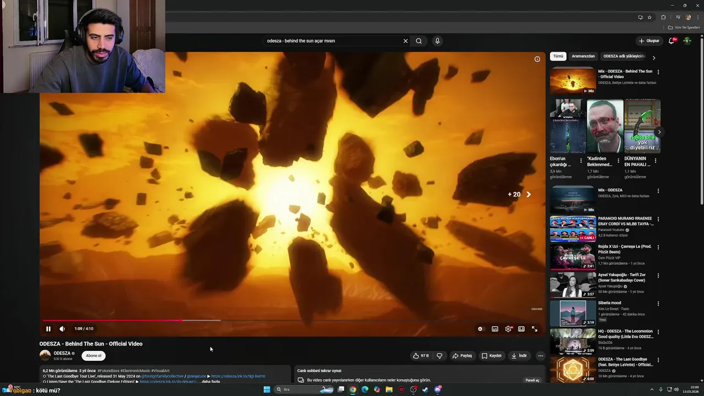Viewport: 704px width, 396px height.
Task: Select the Aramanızdan filter chip
Action: pyautogui.click(x=583, y=56)
